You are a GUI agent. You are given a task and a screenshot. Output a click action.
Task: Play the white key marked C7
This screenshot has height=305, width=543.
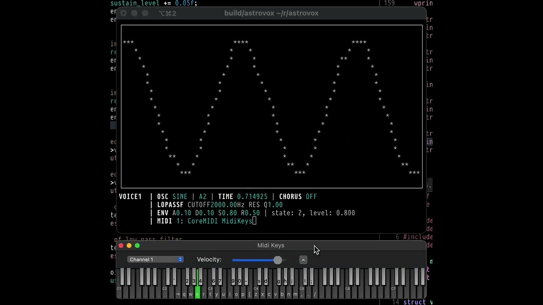click(x=393, y=292)
